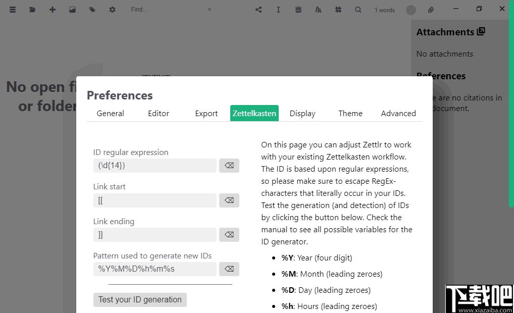This screenshot has width=514, height=313.
Task: Minimize the Zettlr window
Action: point(455,9)
